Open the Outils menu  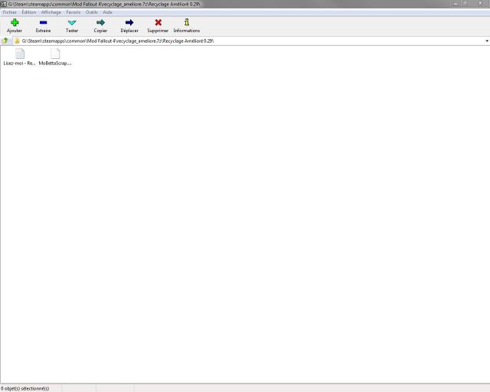coord(92,12)
